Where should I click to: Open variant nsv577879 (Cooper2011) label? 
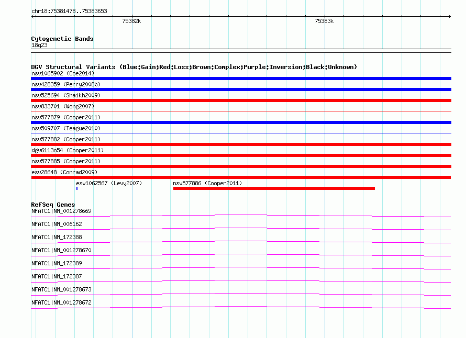(66, 117)
